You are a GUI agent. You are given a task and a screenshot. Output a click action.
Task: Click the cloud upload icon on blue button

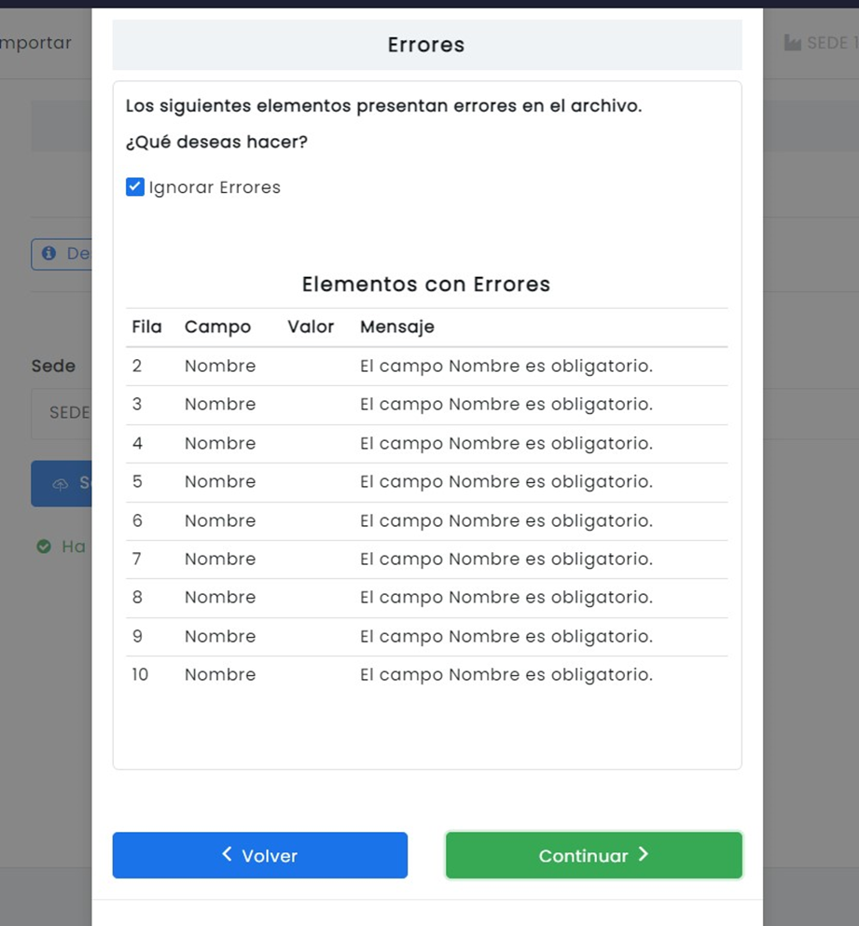point(61,484)
